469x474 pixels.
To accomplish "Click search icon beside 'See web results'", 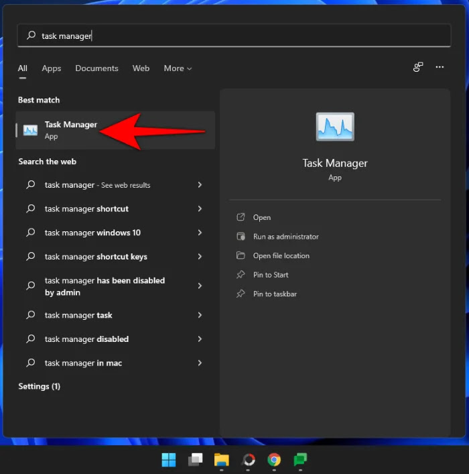I will tap(31, 184).
